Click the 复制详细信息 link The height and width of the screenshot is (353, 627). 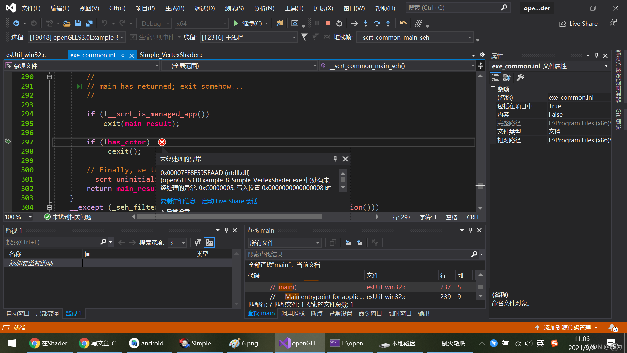(178, 201)
